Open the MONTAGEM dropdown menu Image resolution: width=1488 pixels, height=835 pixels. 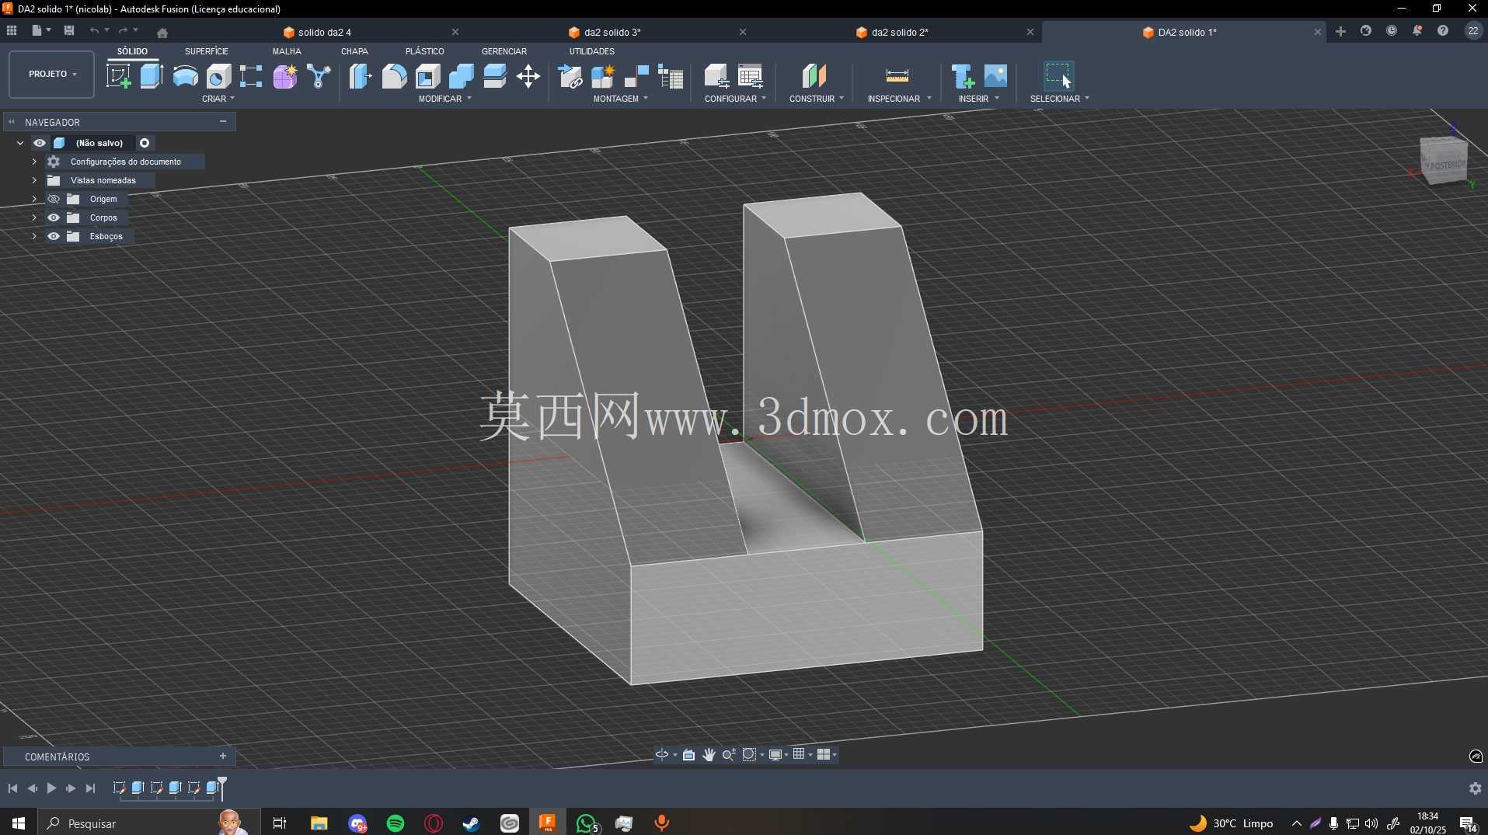tap(620, 99)
